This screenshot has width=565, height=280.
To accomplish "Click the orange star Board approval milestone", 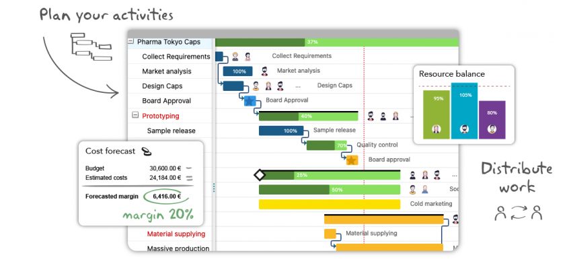I will (x=352, y=160).
